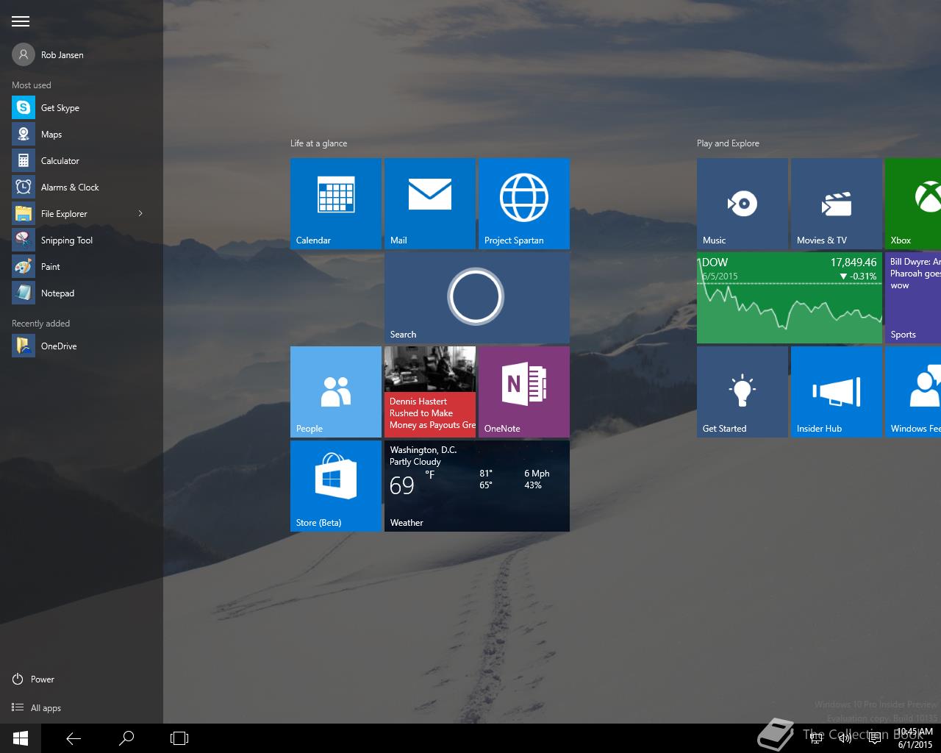941x753 pixels.
Task: Open the hamburger menu at top left
Action: tap(21, 21)
